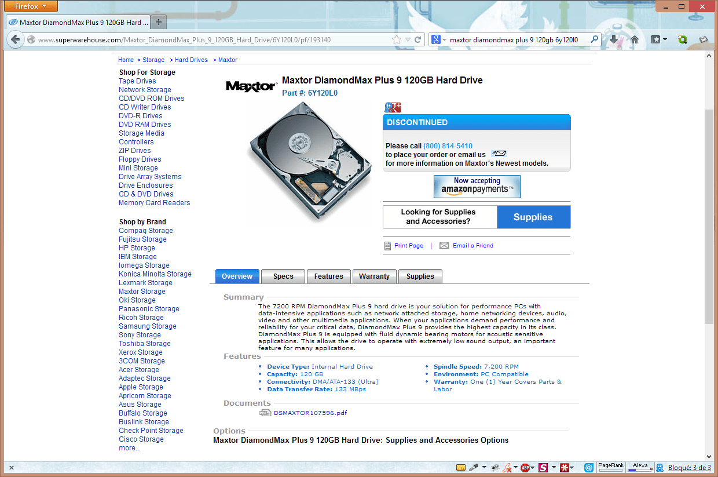Click the fly bug icon in status bar
The image size is (718, 477).
click(x=494, y=467)
